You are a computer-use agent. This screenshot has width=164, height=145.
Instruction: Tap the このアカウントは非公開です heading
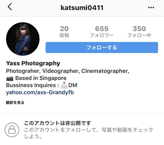point(58,123)
